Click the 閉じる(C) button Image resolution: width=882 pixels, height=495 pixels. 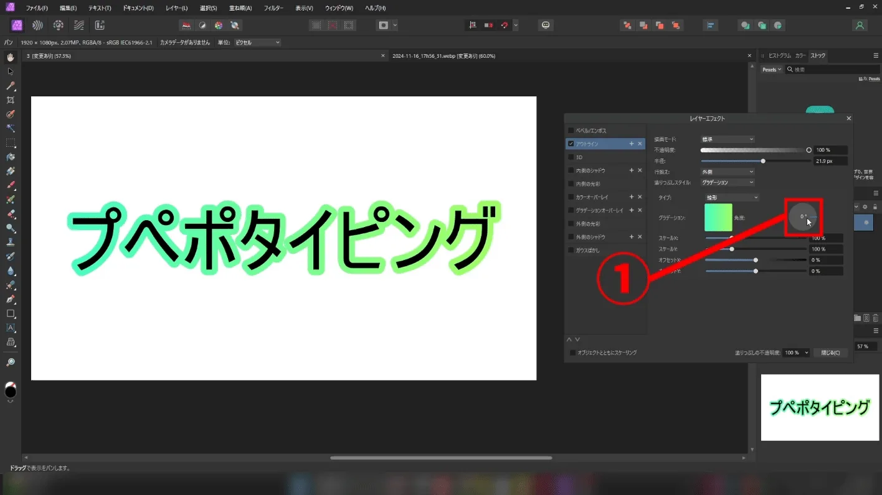pos(830,353)
